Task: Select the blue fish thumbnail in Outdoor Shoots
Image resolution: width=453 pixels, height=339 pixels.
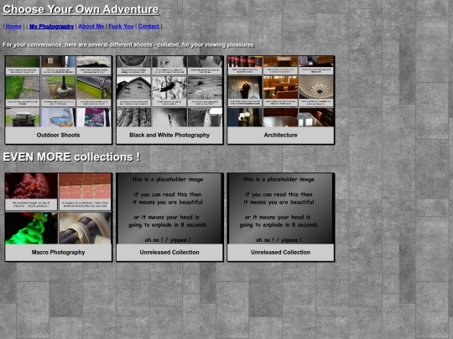Action: (x=59, y=117)
